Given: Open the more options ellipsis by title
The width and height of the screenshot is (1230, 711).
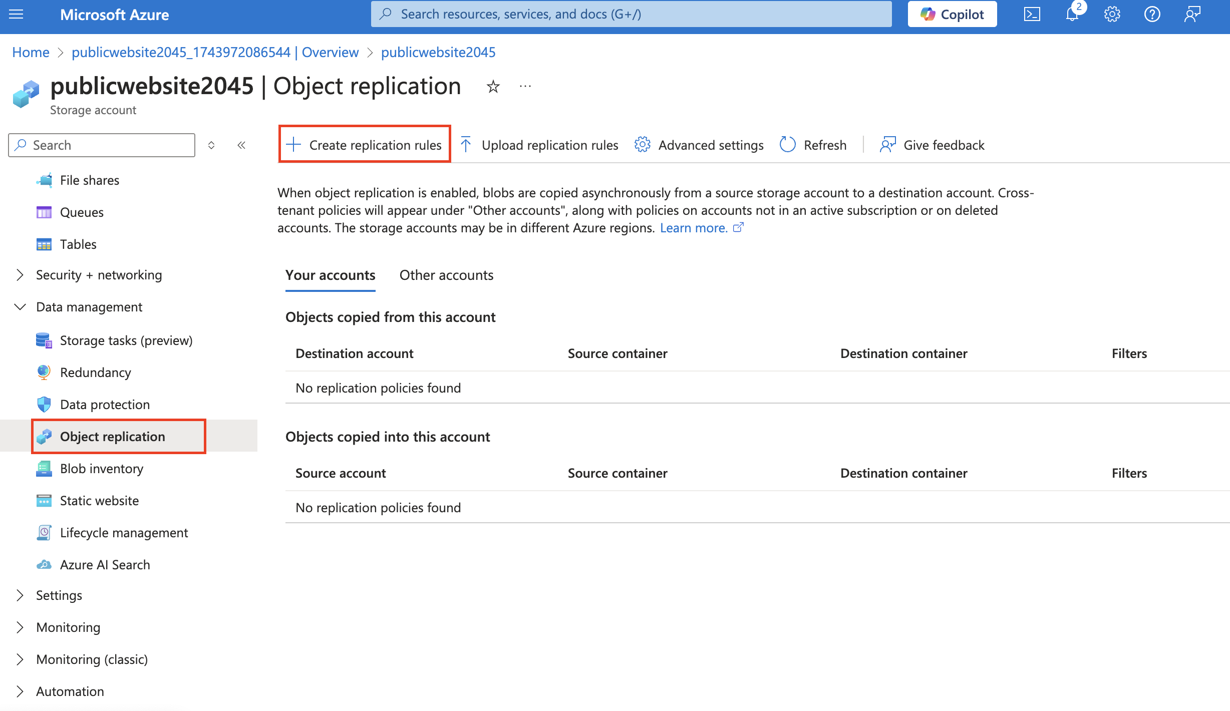Looking at the screenshot, I should (525, 87).
